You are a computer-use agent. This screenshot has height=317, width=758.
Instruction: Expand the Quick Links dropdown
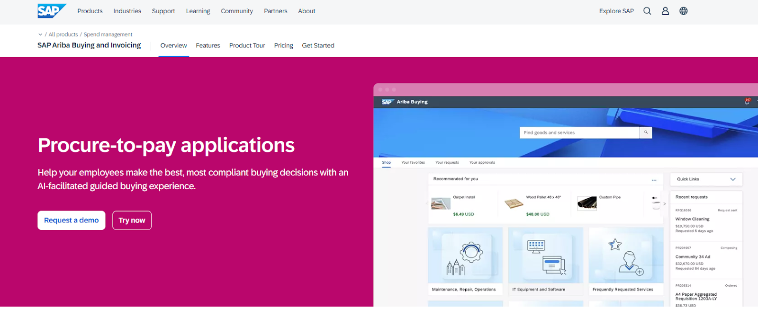(x=706, y=179)
